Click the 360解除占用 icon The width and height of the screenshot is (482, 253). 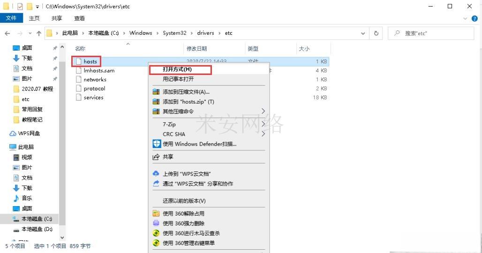156,213
